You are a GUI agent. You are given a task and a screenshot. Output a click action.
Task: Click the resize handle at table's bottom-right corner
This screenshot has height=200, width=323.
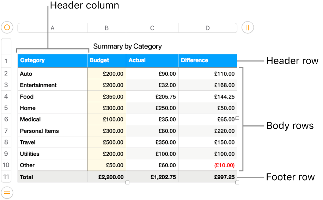coord(237,182)
